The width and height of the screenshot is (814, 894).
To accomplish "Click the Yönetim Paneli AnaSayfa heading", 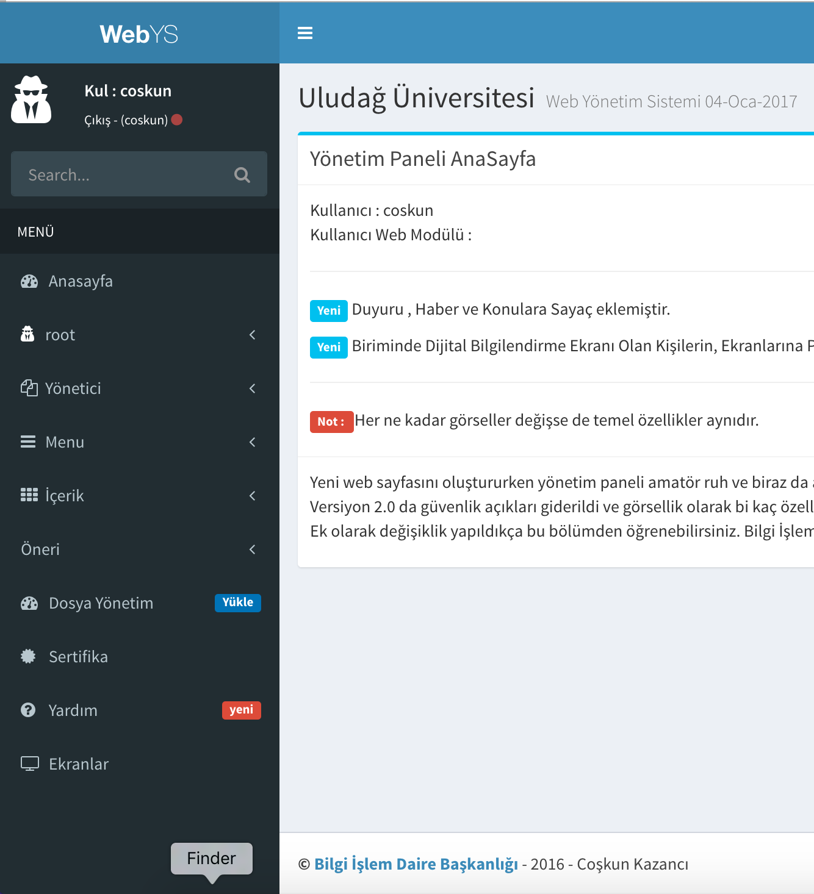I will point(423,159).
